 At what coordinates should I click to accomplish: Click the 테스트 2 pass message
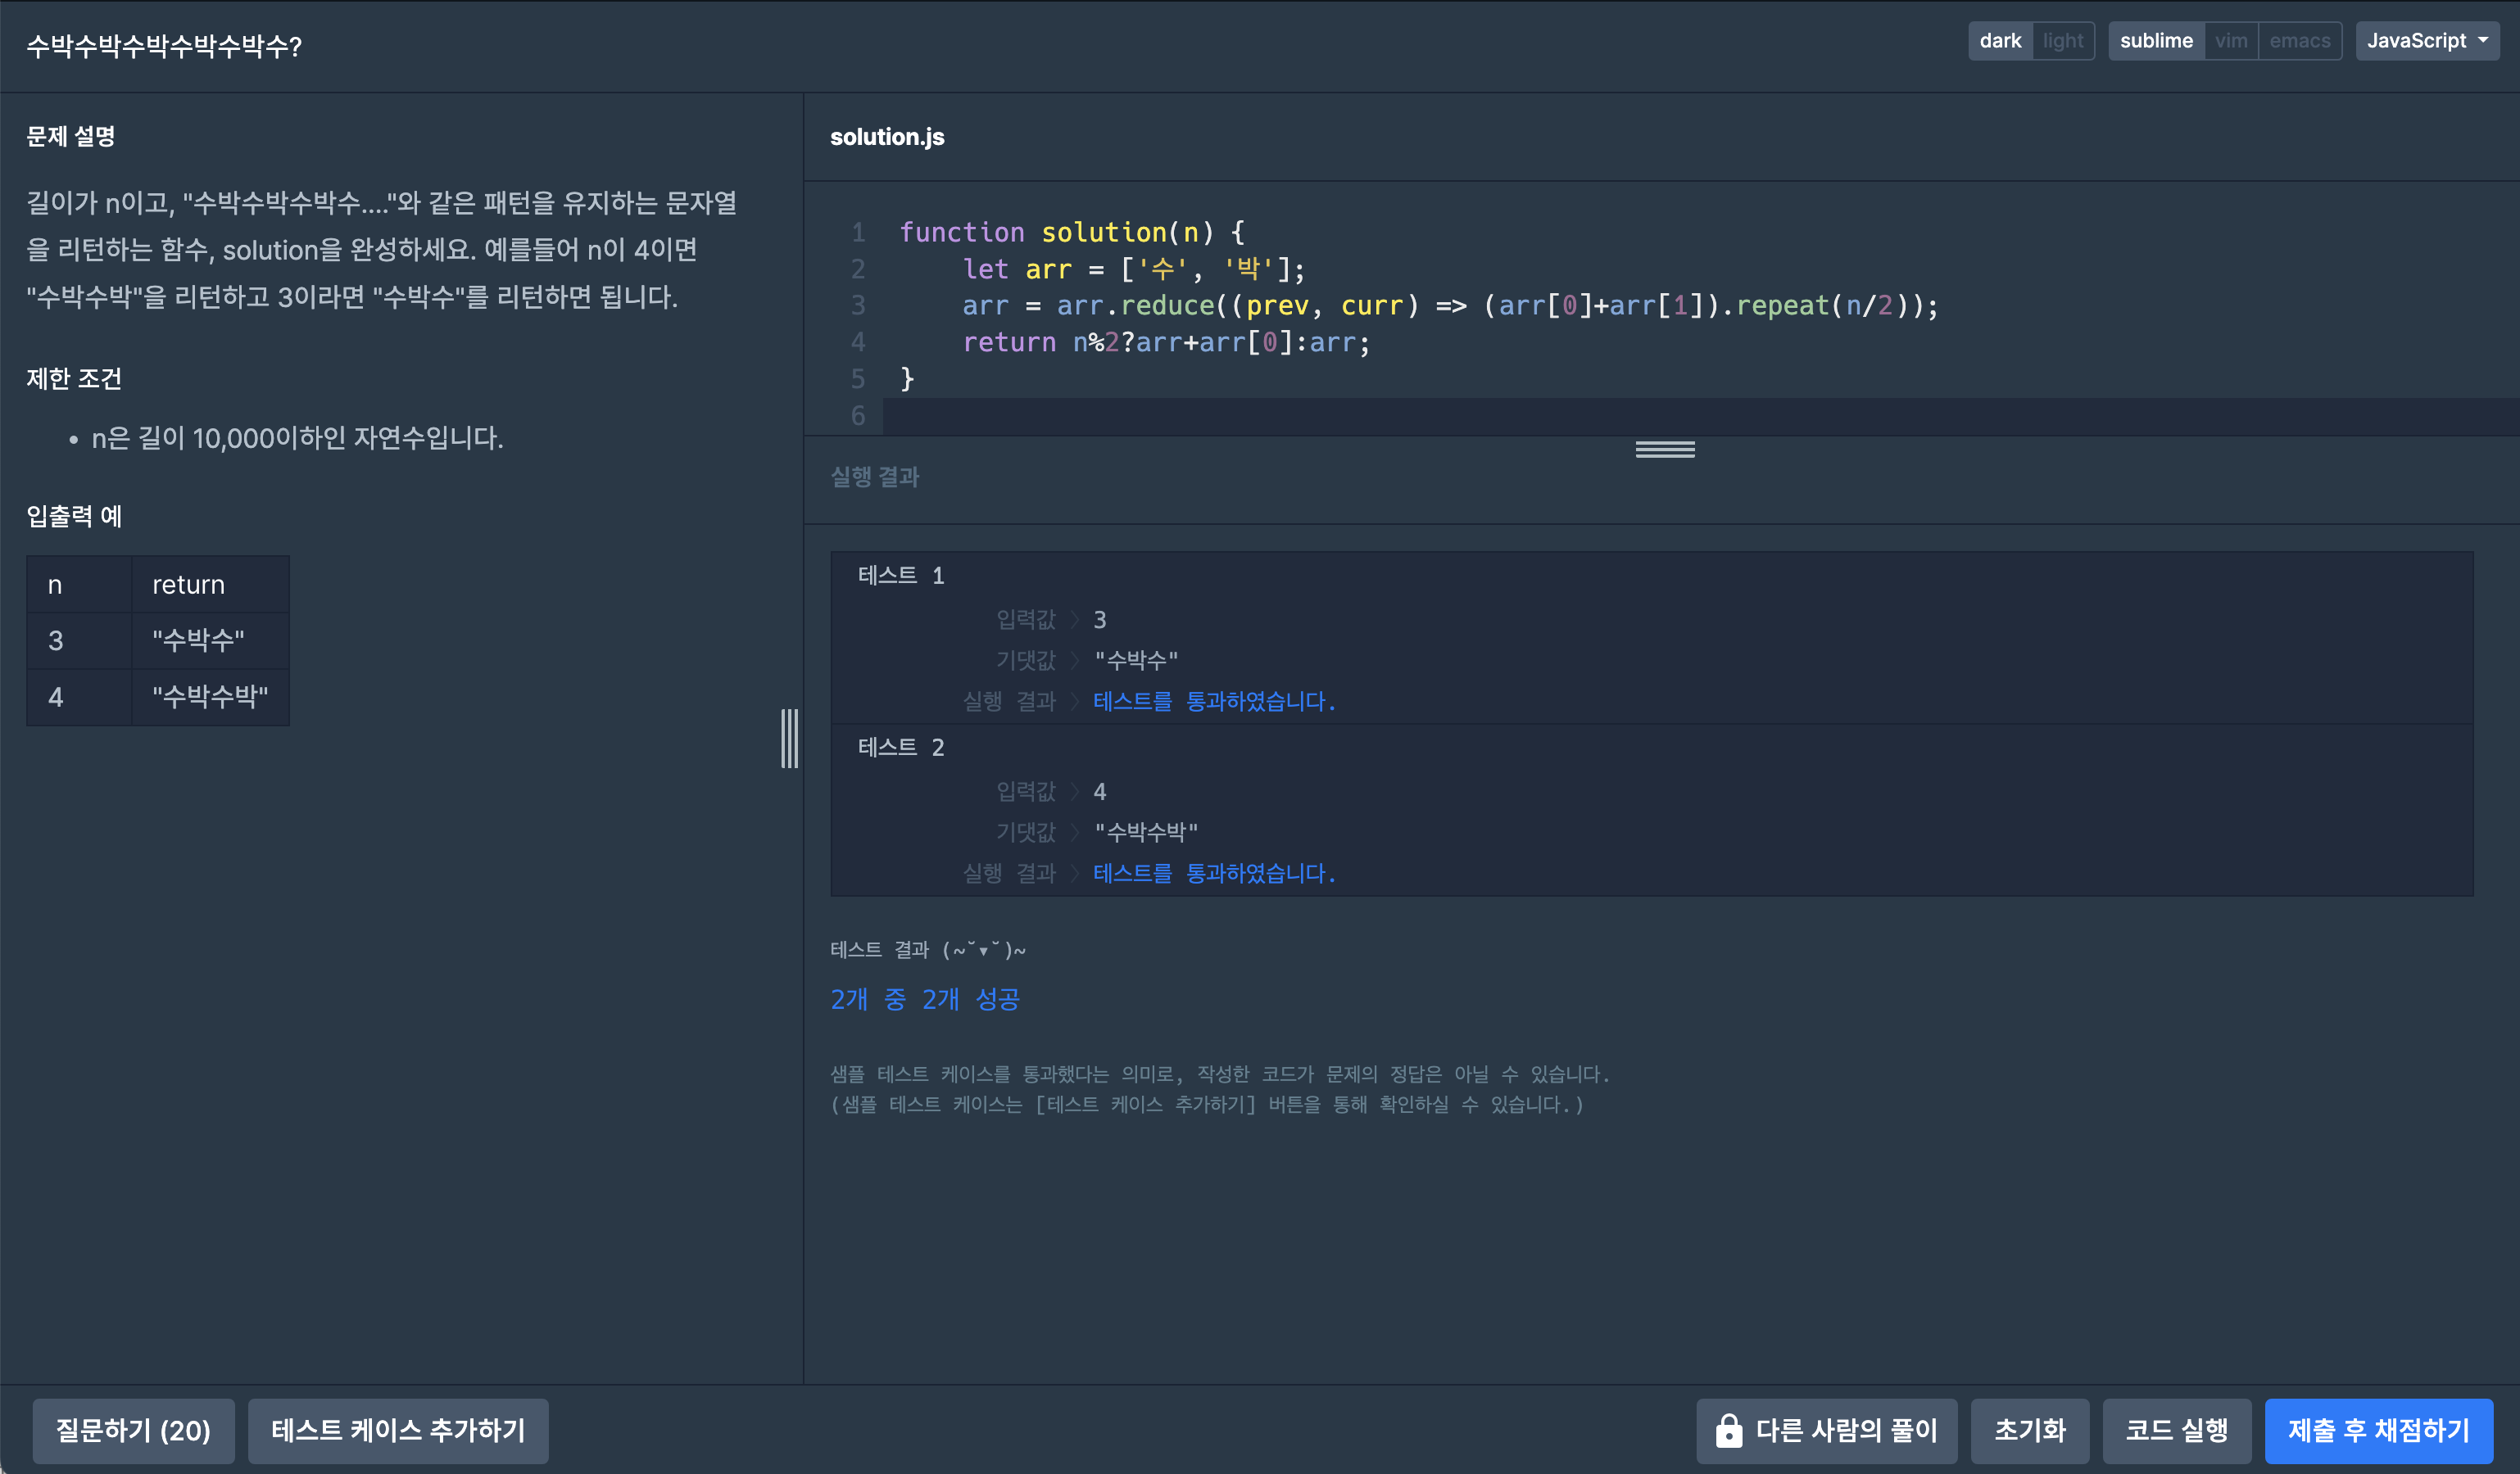[1214, 874]
